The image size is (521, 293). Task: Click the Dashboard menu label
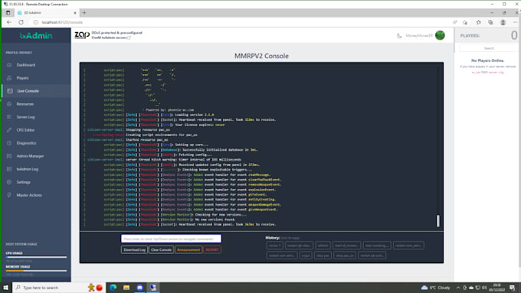click(26, 65)
